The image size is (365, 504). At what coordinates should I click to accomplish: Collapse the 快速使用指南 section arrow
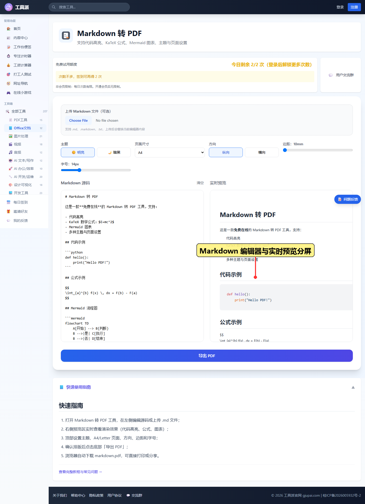[353, 387]
